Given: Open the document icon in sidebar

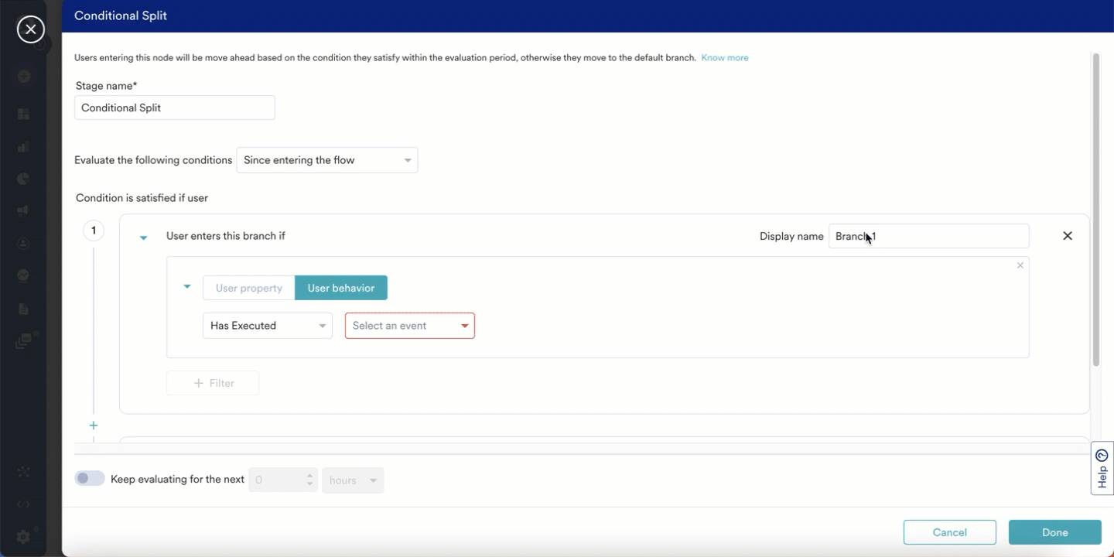Looking at the screenshot, I should 23,309.
